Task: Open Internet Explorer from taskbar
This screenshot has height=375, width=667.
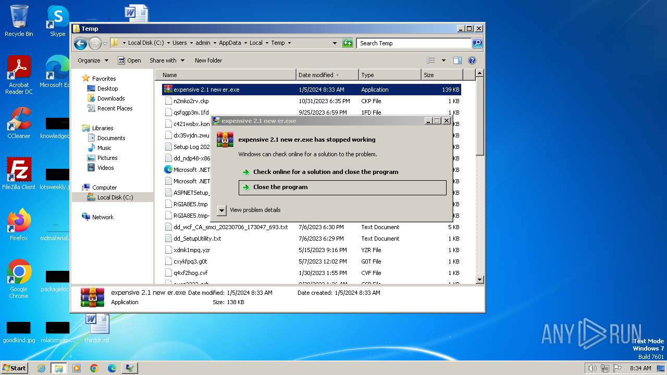Action: pos(41,368)
